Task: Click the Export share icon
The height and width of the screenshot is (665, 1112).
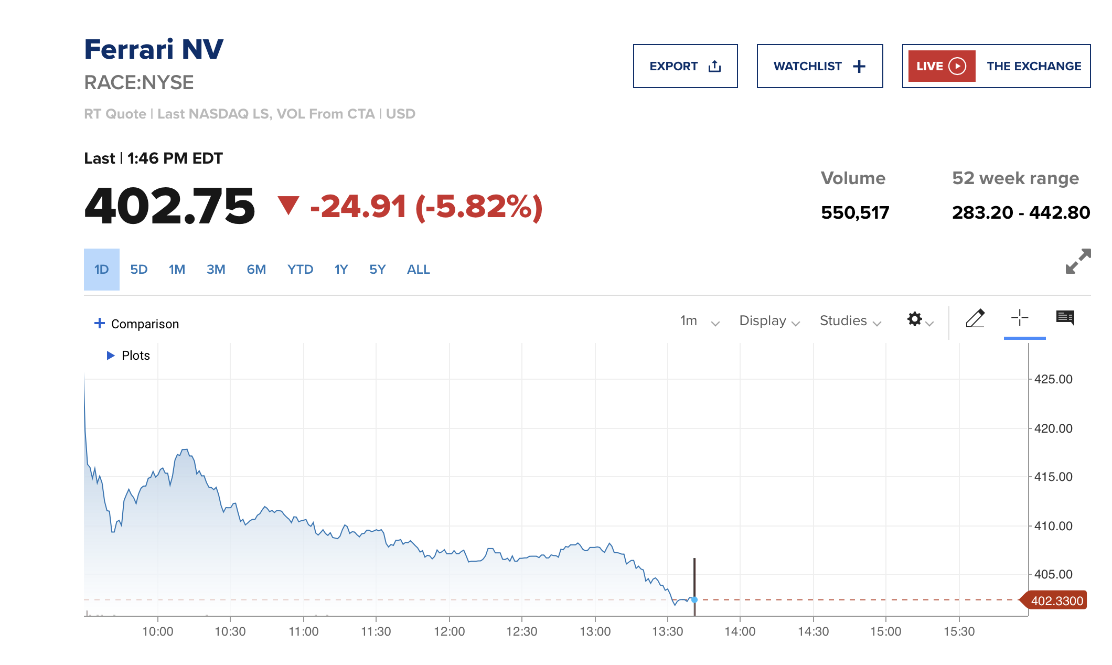Action: [714, 67]
